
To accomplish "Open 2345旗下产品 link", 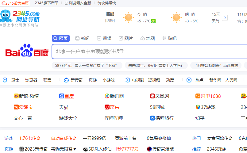I will click(x=46, y=3).
